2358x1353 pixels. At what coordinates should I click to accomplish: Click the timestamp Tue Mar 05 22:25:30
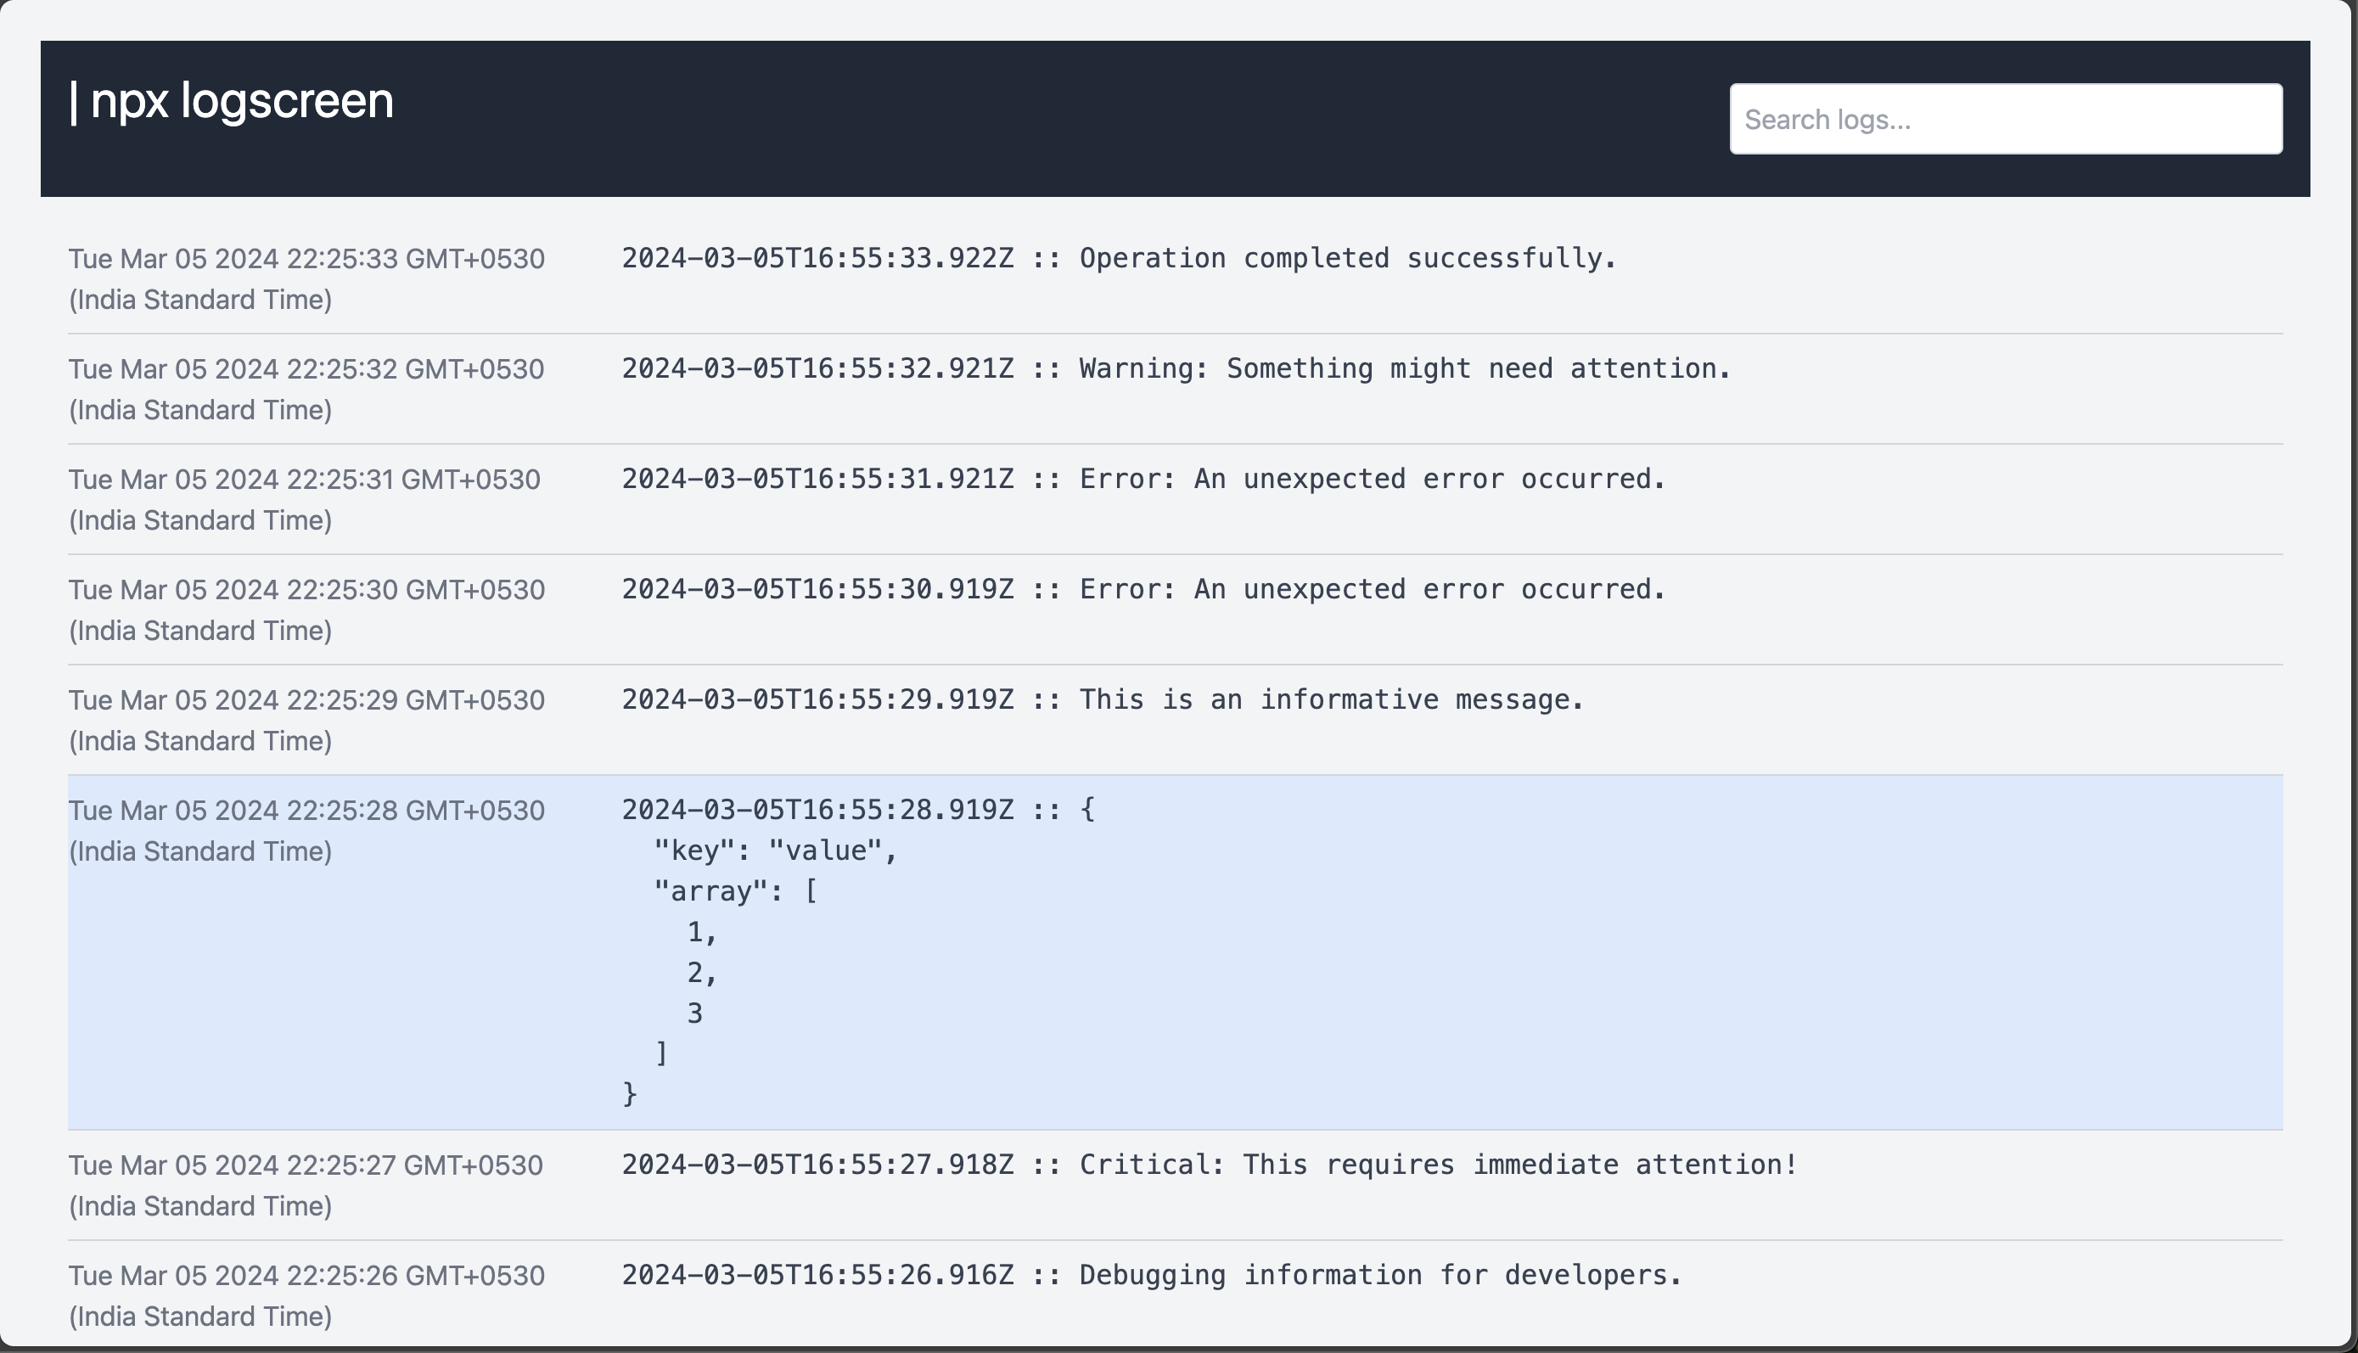[306, 609]
